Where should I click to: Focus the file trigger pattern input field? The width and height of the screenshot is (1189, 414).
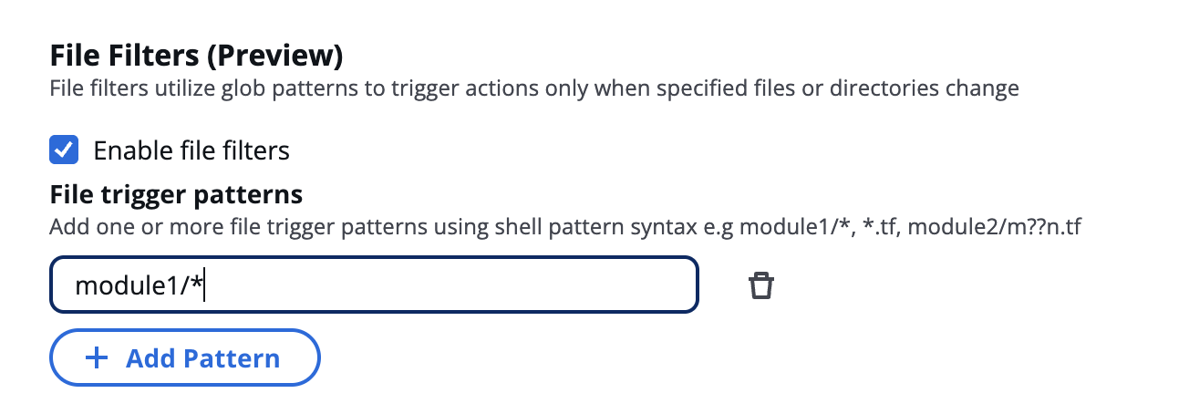pos(374,286)
